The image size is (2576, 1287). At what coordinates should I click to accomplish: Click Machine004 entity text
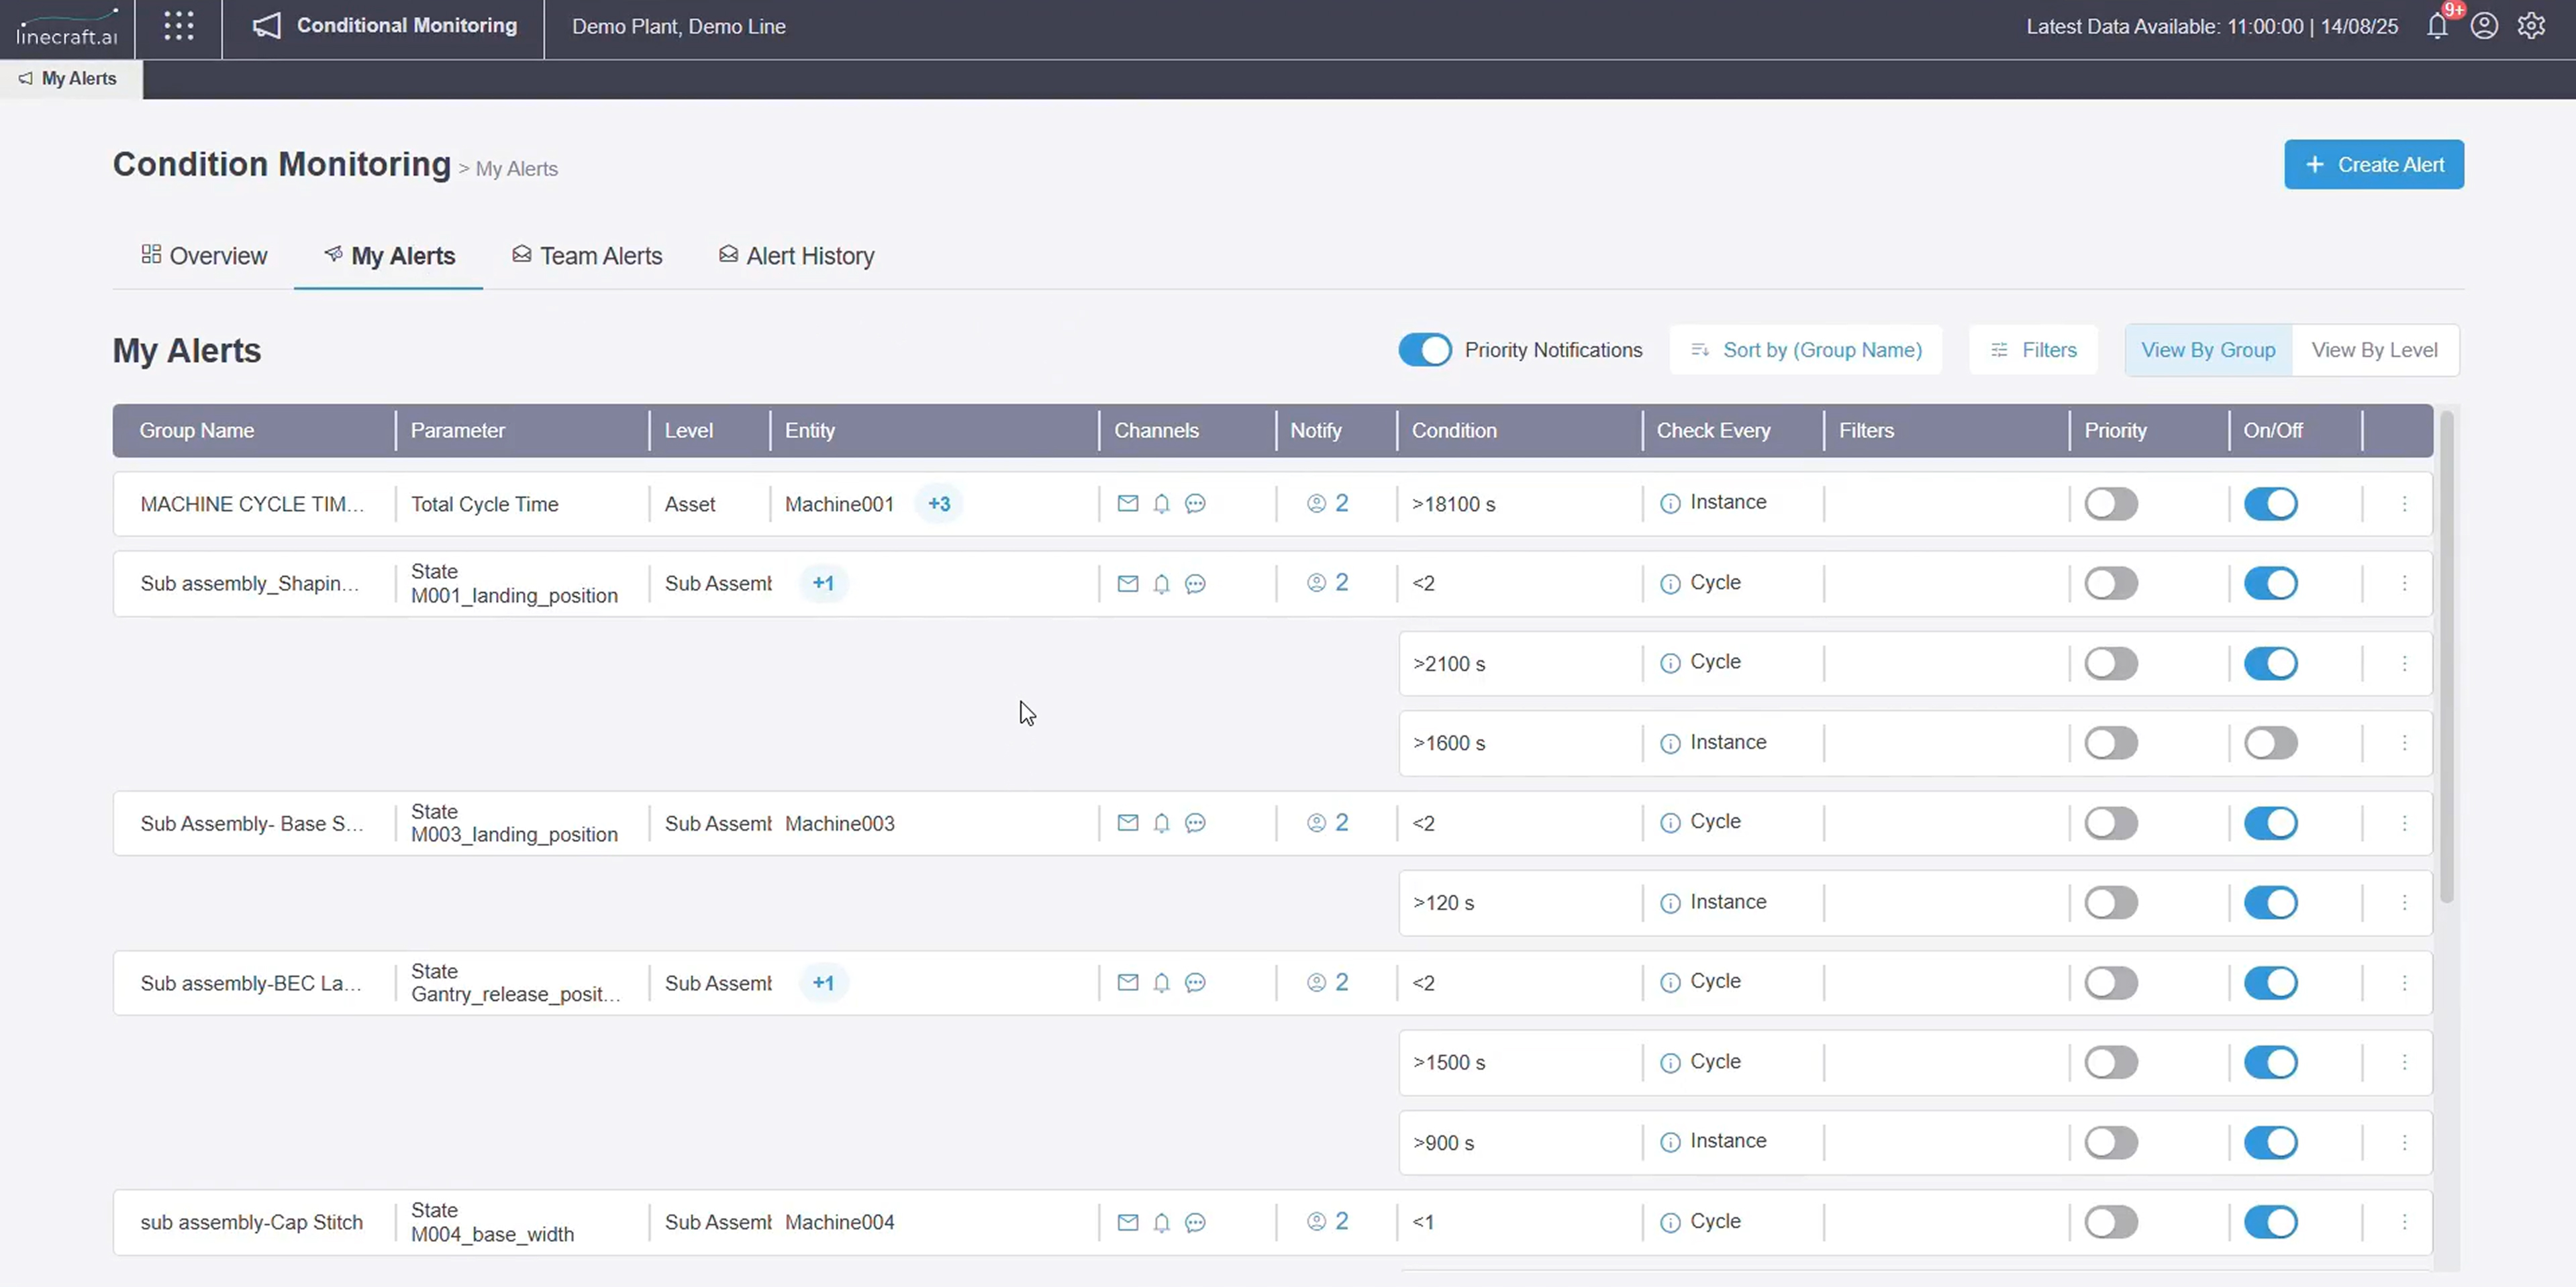839,1222
